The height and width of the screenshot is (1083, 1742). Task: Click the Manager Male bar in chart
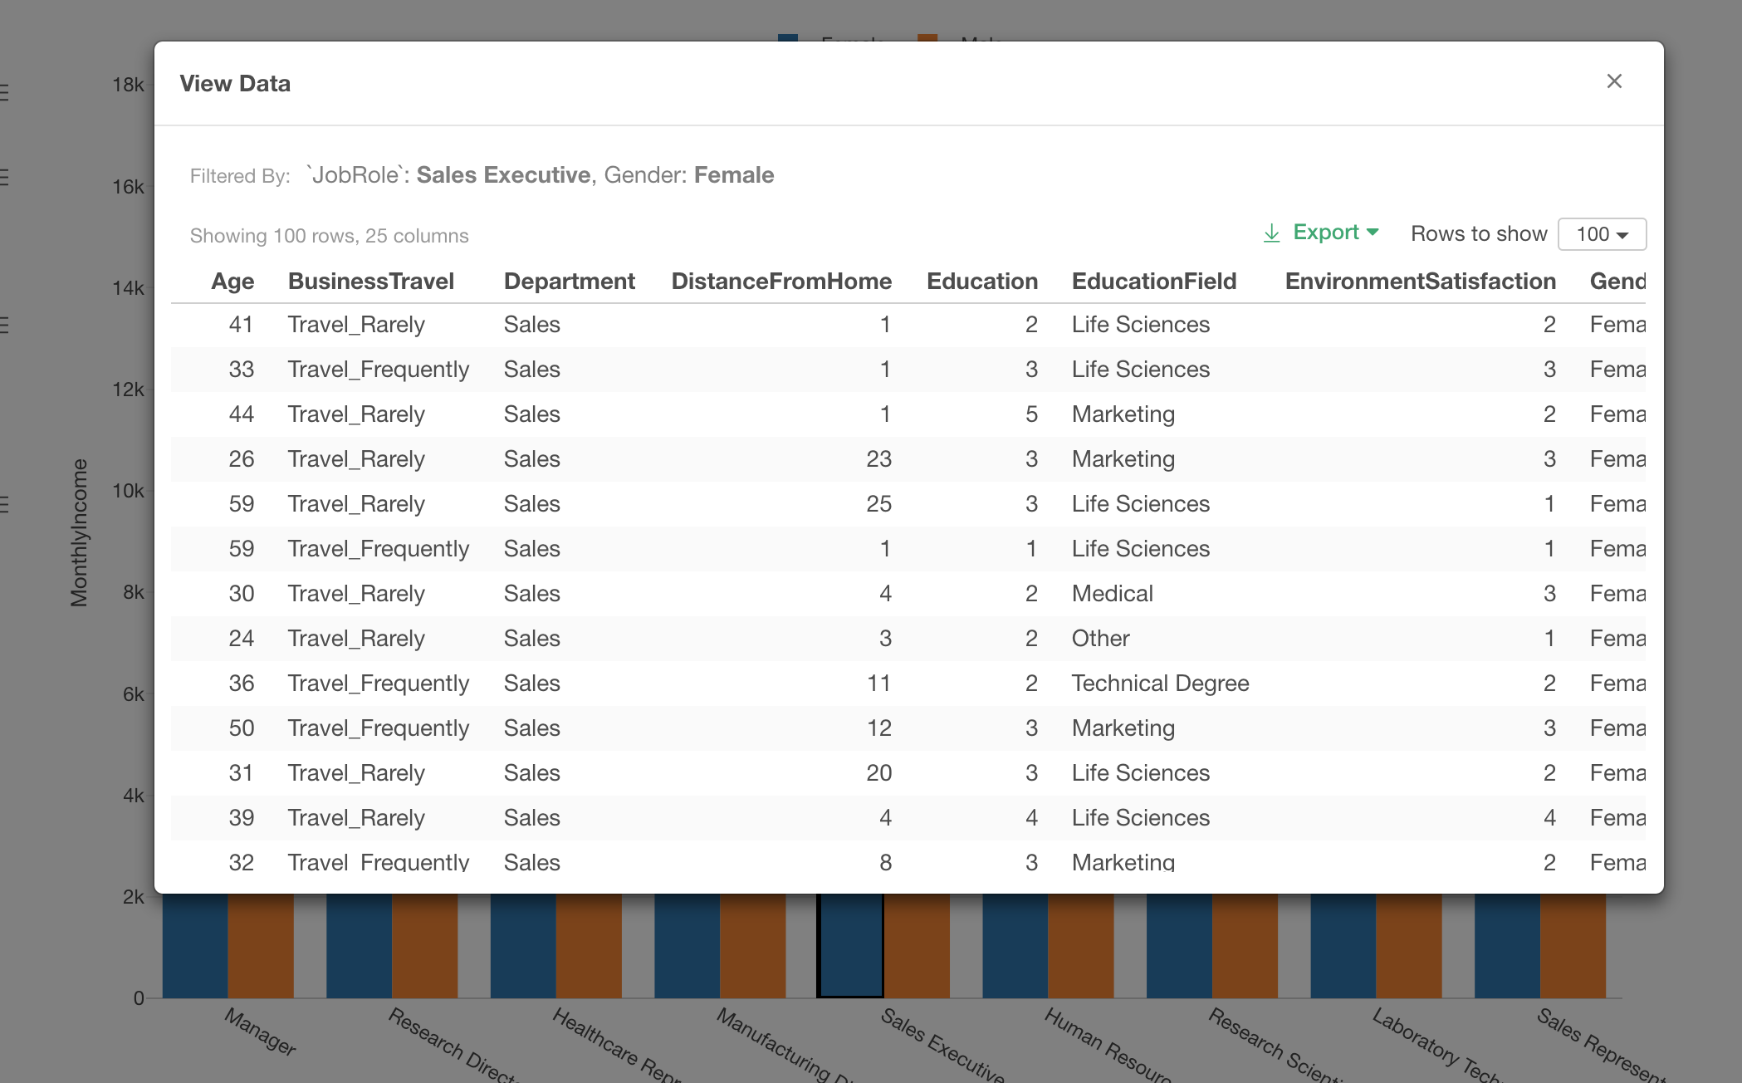(x=261, y=945)
